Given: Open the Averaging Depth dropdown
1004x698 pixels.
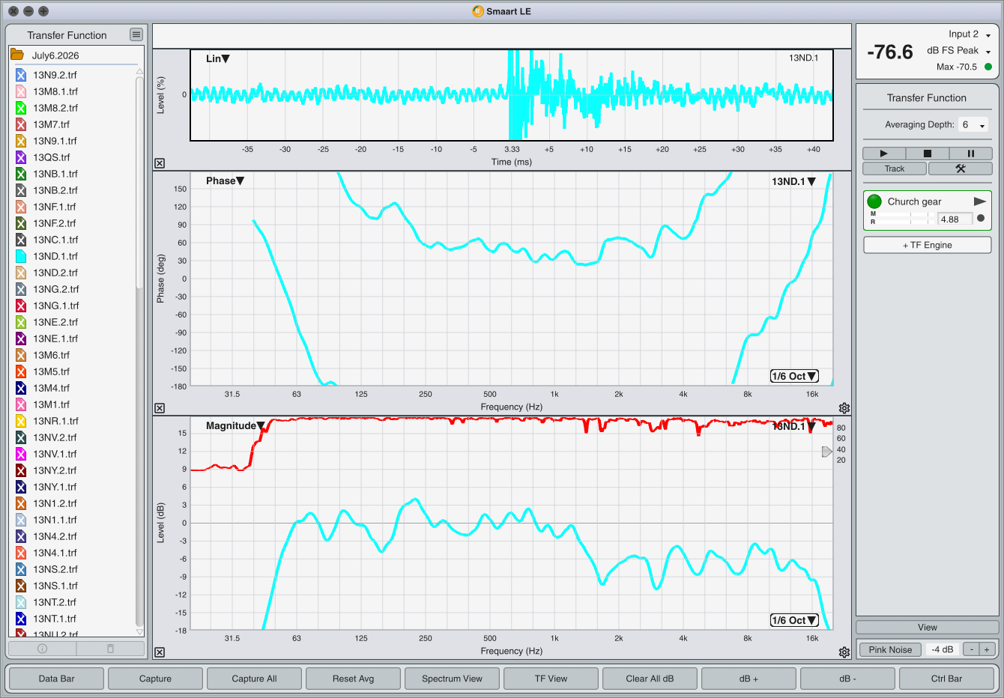Looking at the screenshot, I should click(x=973, y=125).
